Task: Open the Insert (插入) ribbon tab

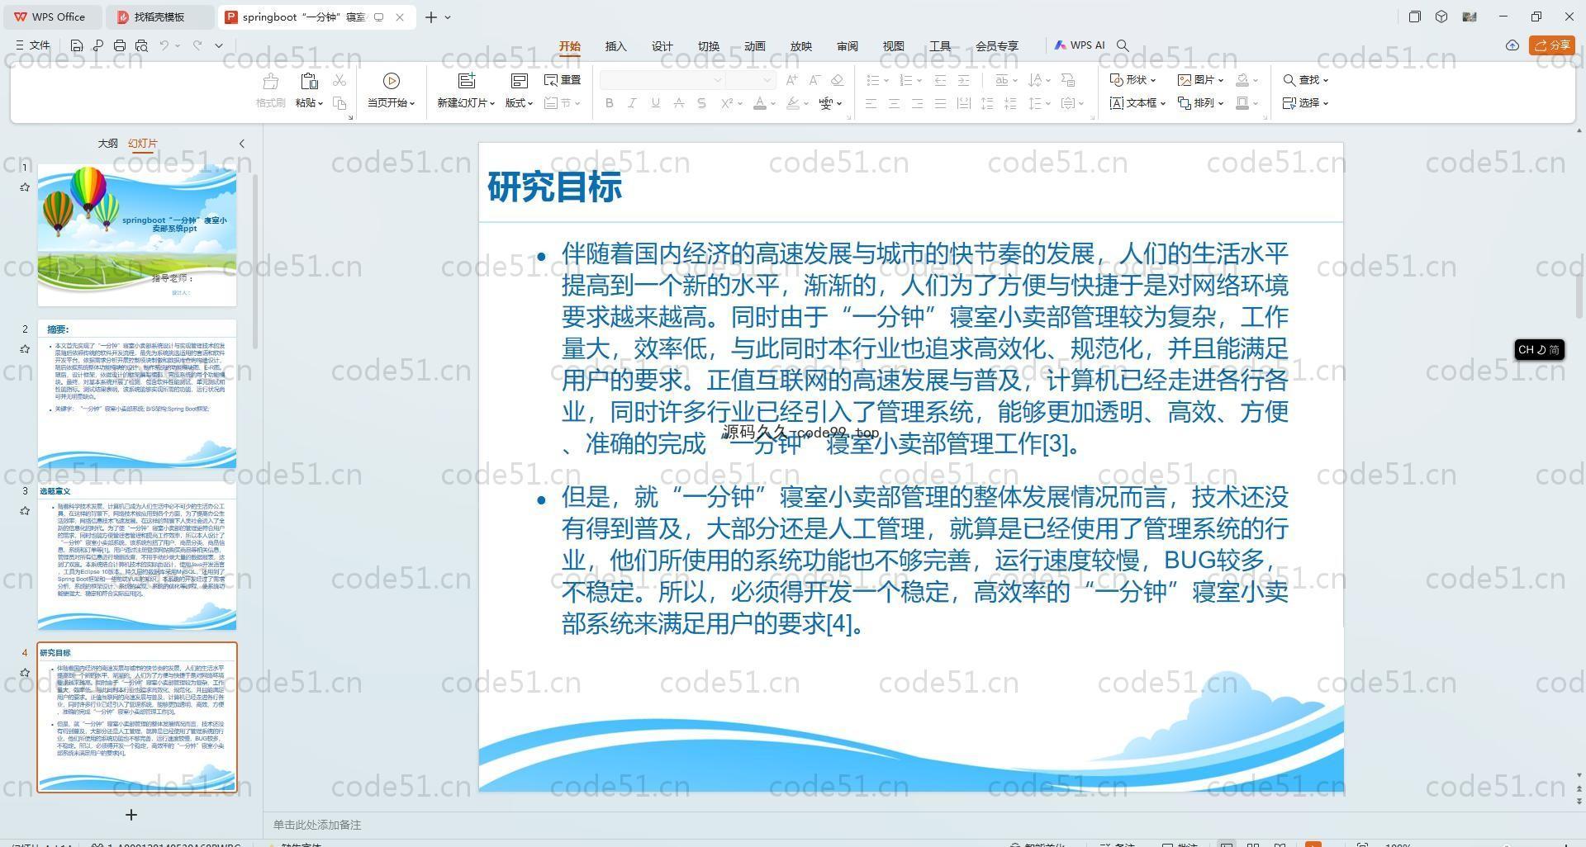Action: (x=616, y=46)
